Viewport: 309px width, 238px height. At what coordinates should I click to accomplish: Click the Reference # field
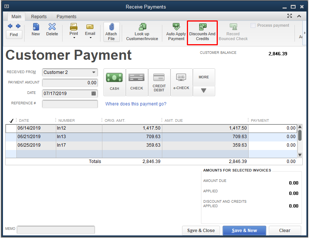70,104
